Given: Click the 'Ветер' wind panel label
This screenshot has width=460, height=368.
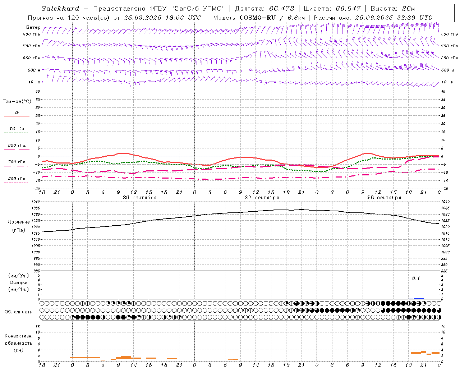Looking at the screenshot, I should tap(33, 27).
